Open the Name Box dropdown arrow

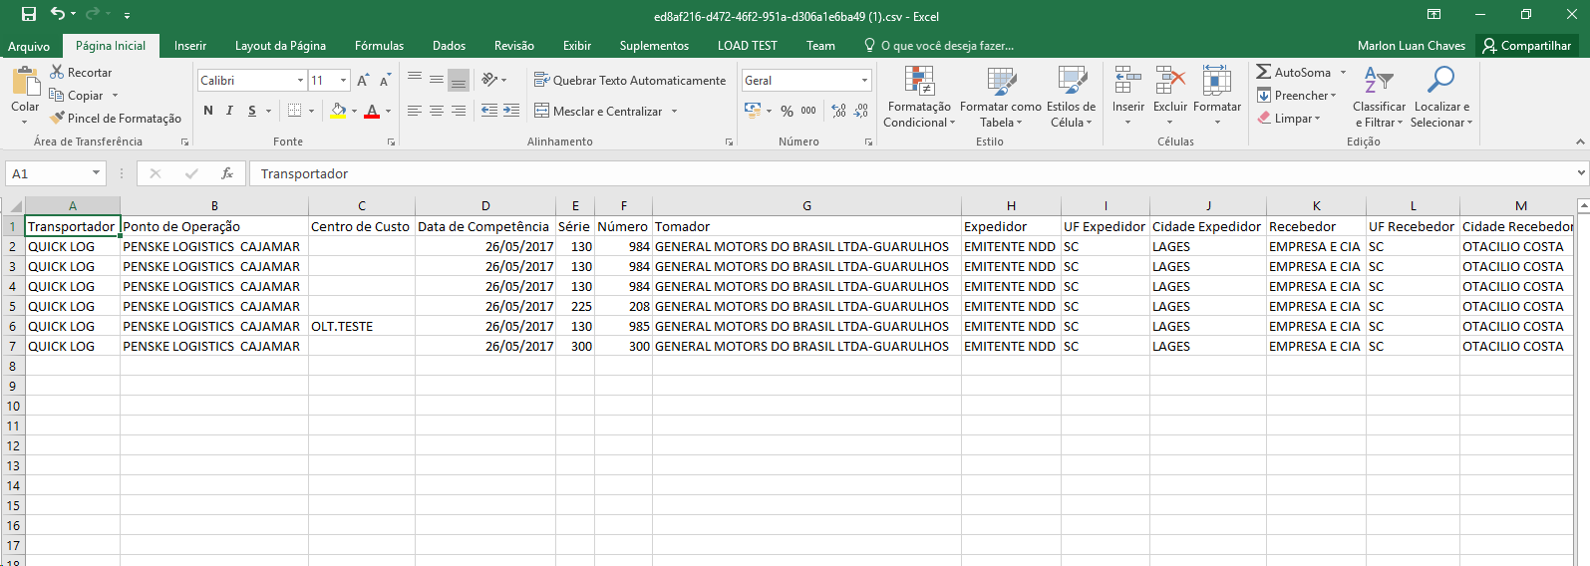[96, 173]
